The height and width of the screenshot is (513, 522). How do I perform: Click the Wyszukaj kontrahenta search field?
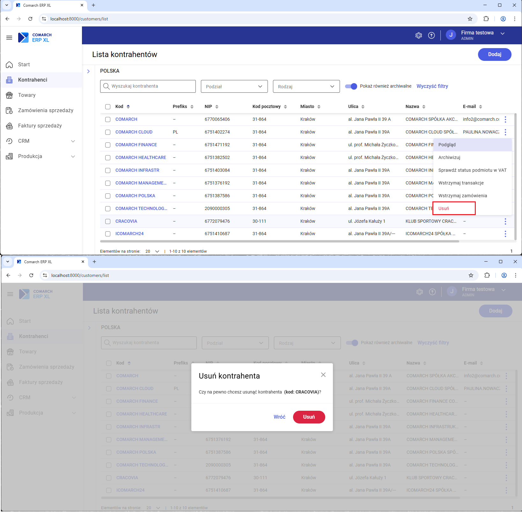[148, 86]
